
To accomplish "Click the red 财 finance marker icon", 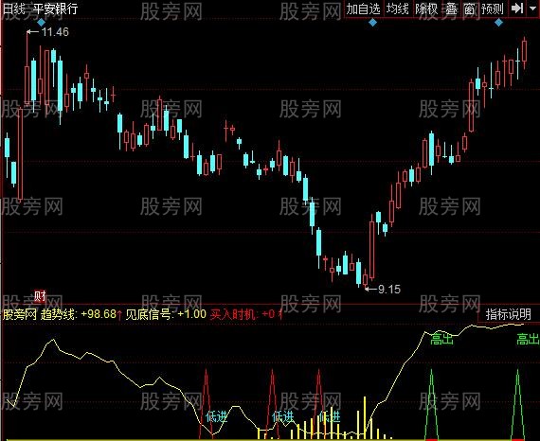I will [40, 296].
